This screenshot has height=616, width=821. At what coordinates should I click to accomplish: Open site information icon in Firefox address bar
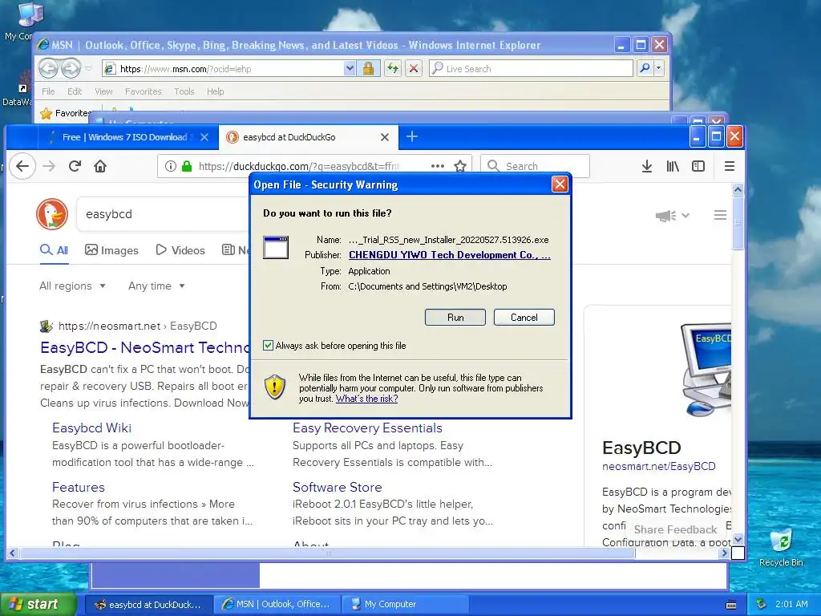[x=170, y=166]
